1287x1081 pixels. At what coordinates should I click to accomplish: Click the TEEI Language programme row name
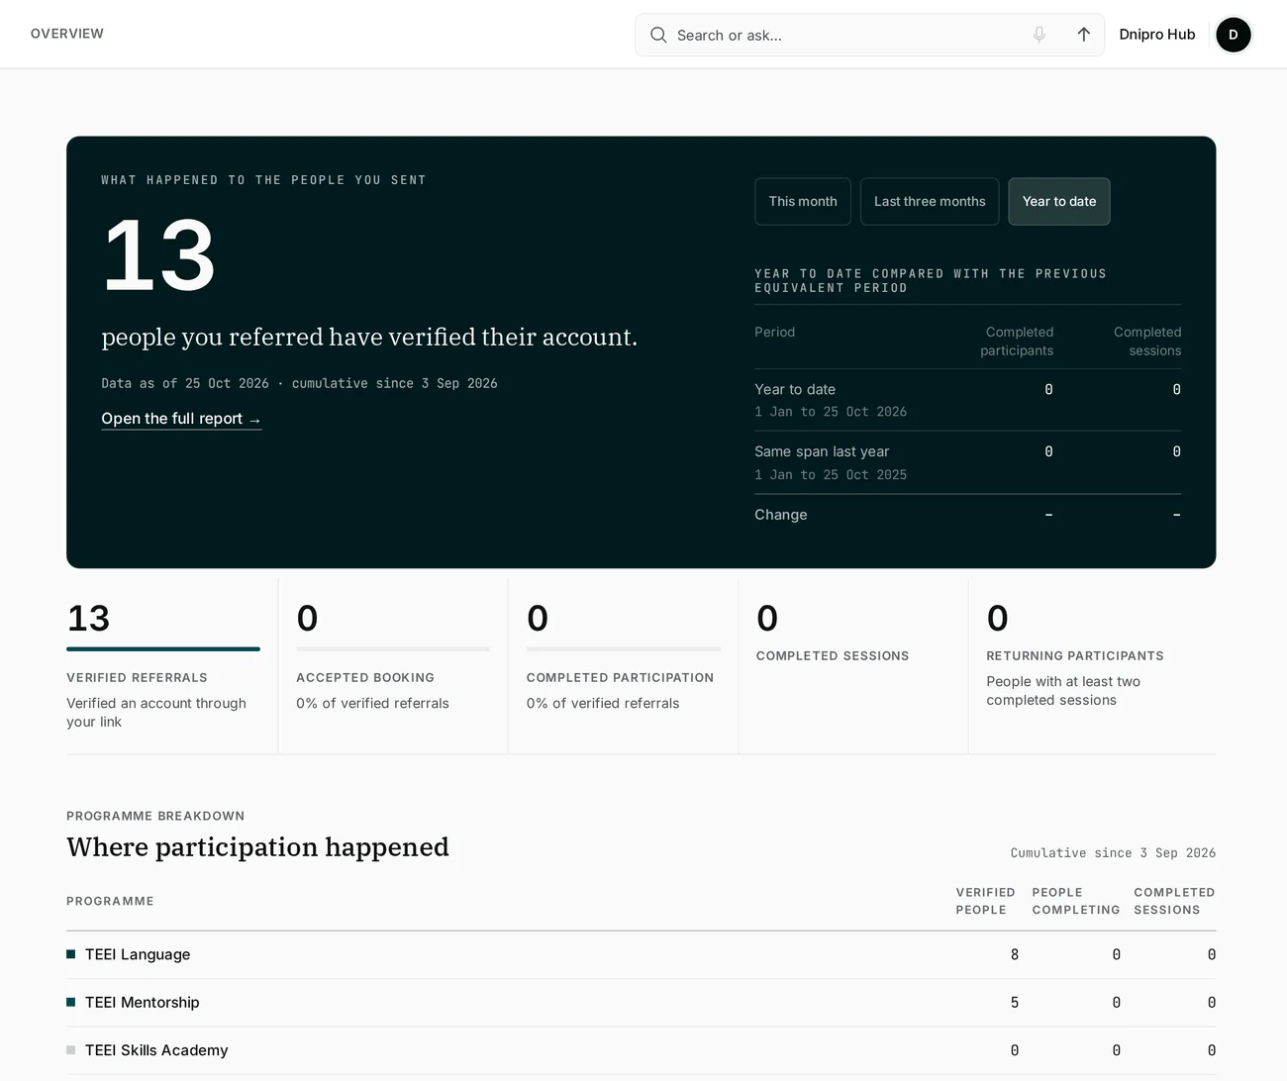138,954
